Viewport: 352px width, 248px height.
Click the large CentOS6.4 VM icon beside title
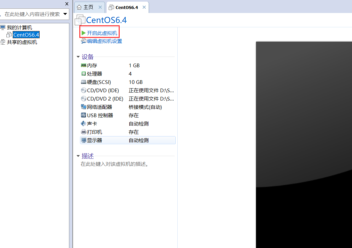[x=80, y=20]
